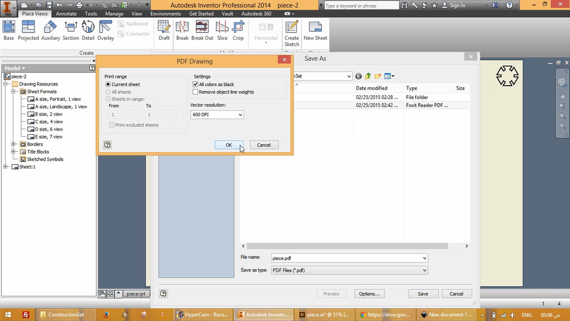Click the Save icon in quick access toolbar
The image size is (570, 321).
click(x=49, y=5)
